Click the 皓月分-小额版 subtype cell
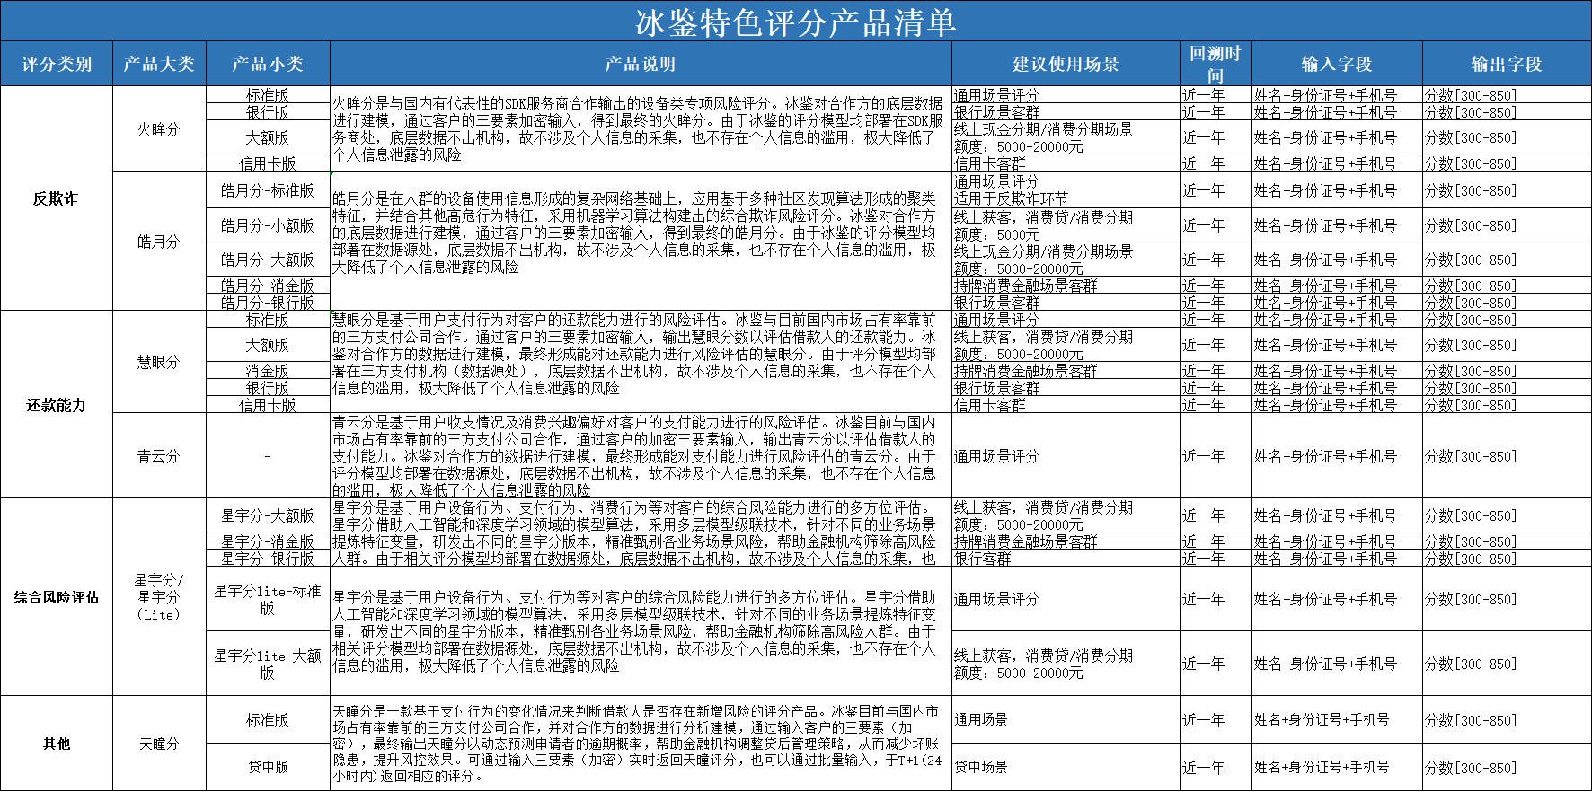The height and width of the screenshot is (792, 1592). click(268, 225)
